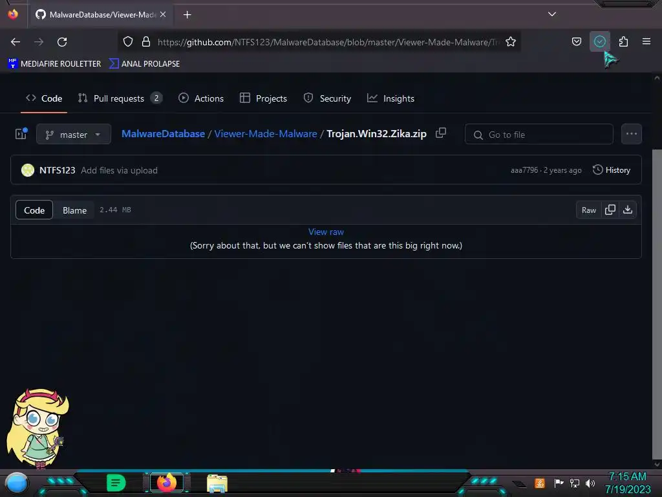Follow the View raw link
Viewport: 662px width, 497px height.
326,232
